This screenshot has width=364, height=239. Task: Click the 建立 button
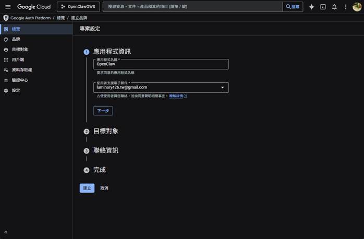coord(87,188)
